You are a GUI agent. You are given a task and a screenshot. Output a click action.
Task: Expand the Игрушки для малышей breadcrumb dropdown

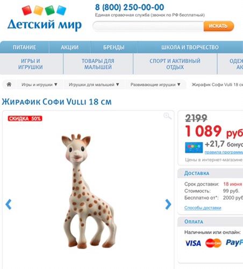pos(118,84)
